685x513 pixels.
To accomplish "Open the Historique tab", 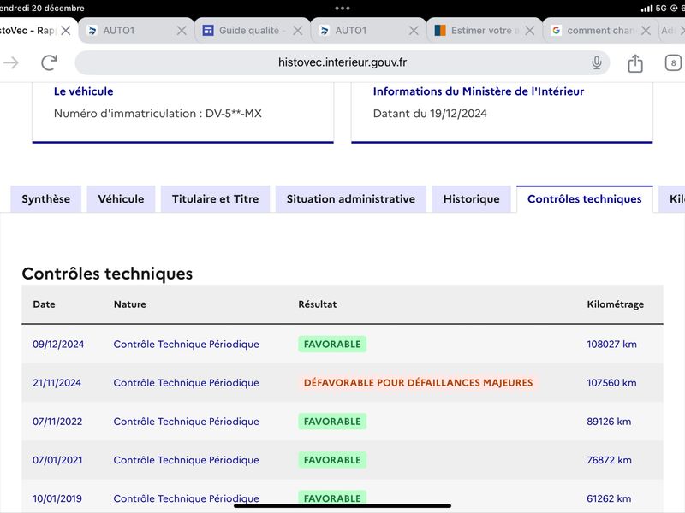I will (x=472, y=199).
